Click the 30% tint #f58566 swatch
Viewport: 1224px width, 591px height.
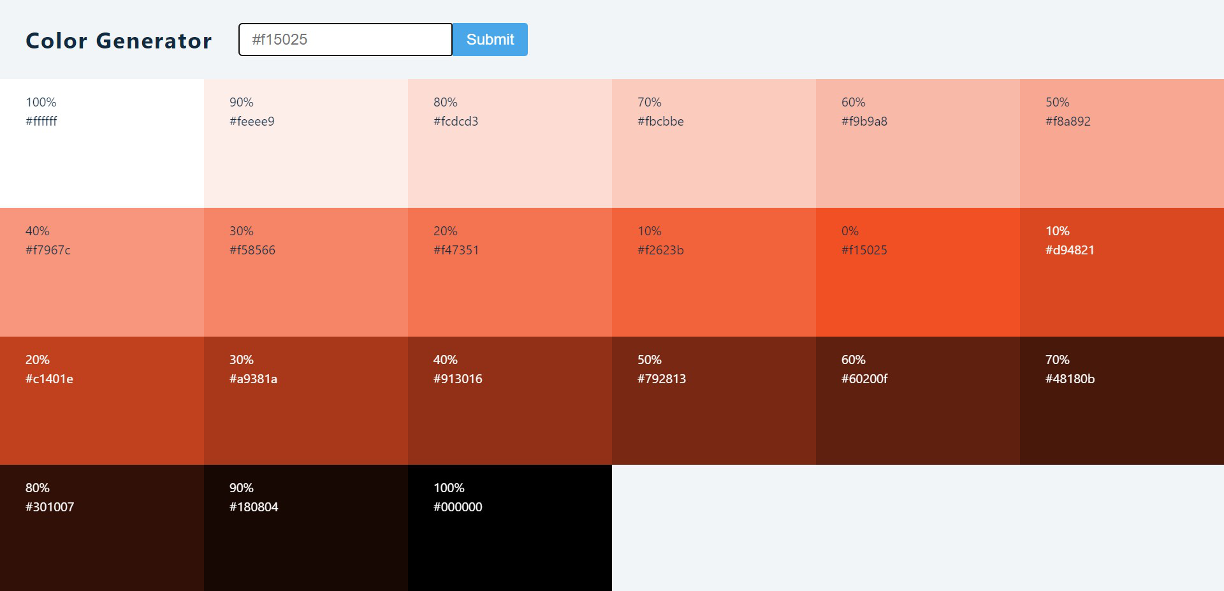point(306,272)
